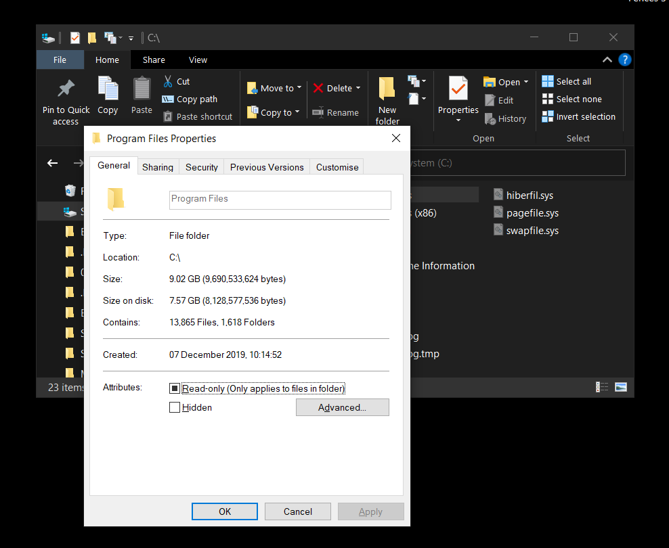The image size is (669, 548).
Task: Click Pin to Quick access icon
Action: (x=66, y=89)
